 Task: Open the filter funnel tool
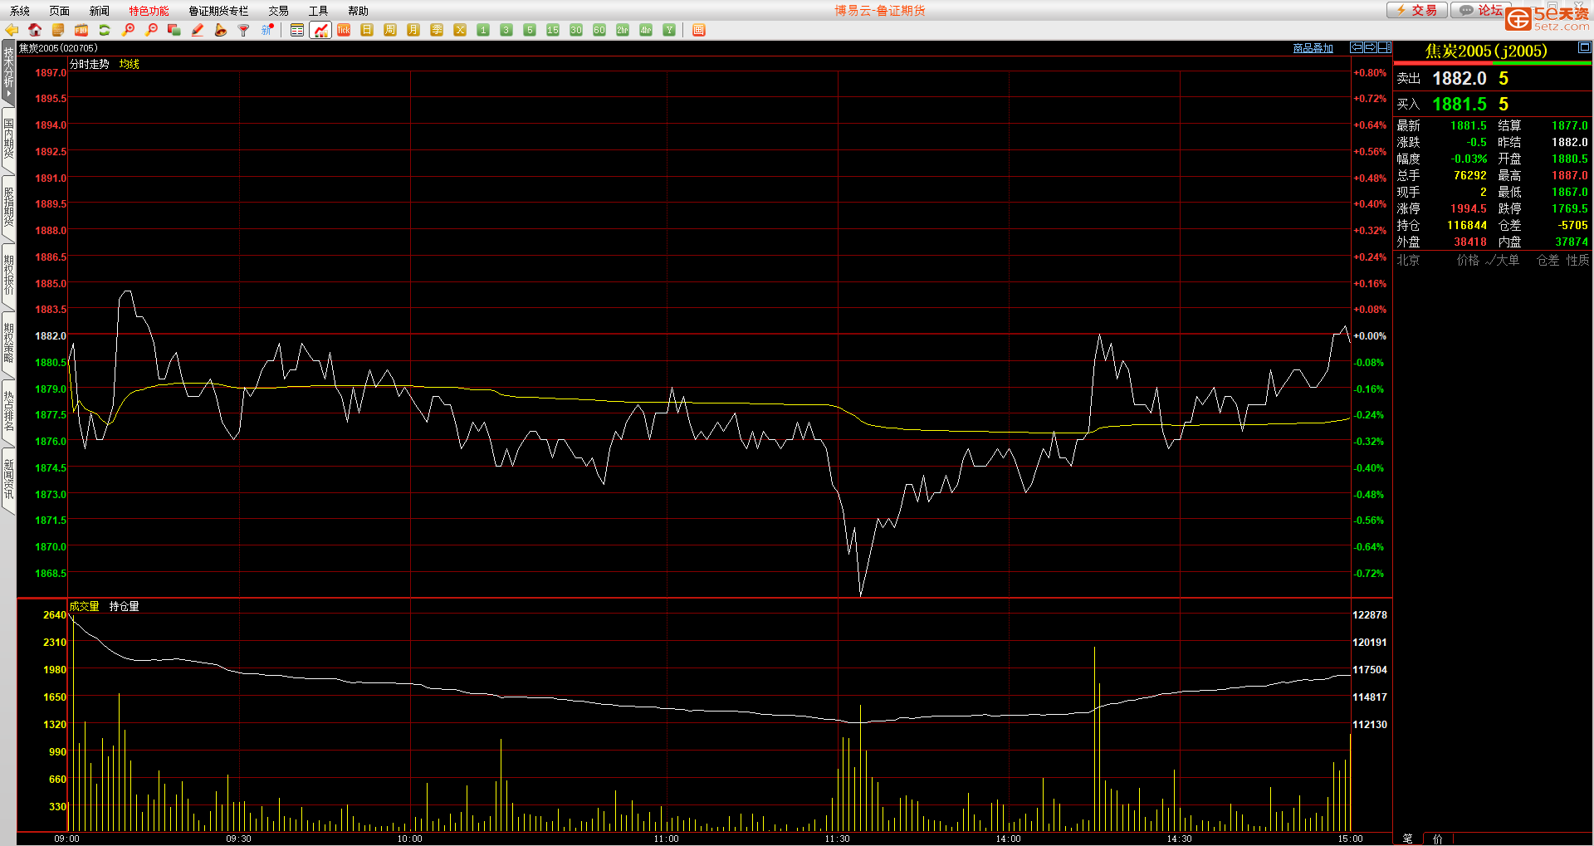point(244,30)
